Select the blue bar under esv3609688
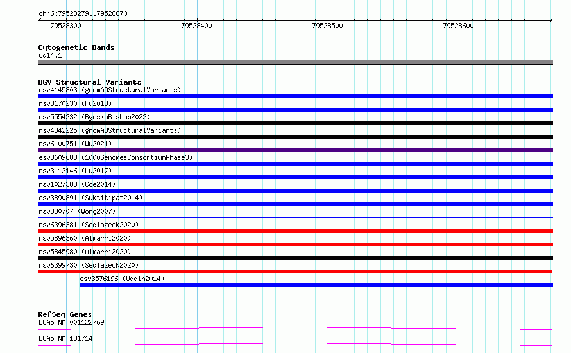571x353 pixels. click(295, 164)
